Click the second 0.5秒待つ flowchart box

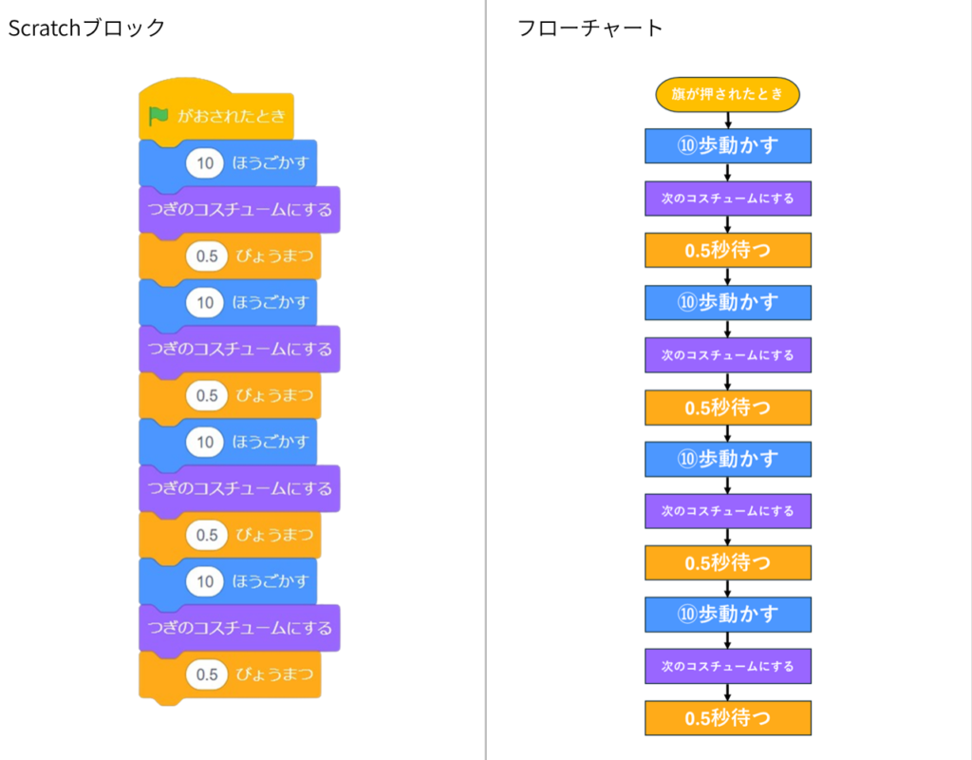click(x=728, y=407)
